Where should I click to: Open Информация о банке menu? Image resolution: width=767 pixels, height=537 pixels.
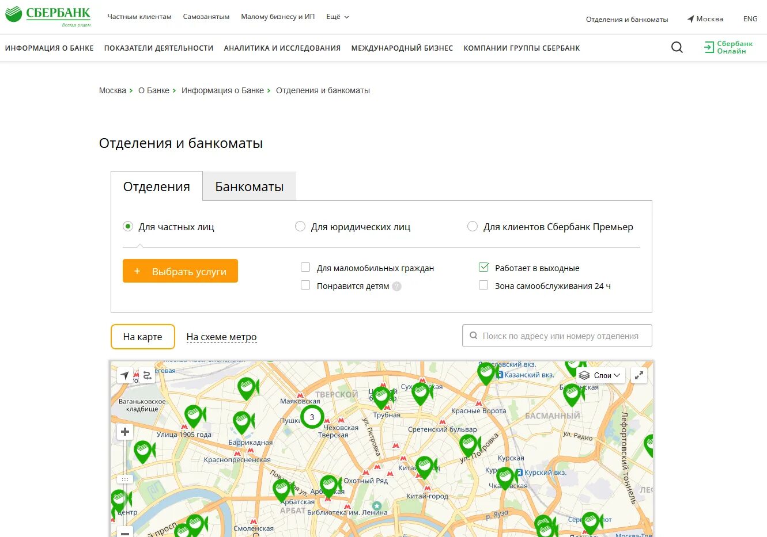pos(50,48)
